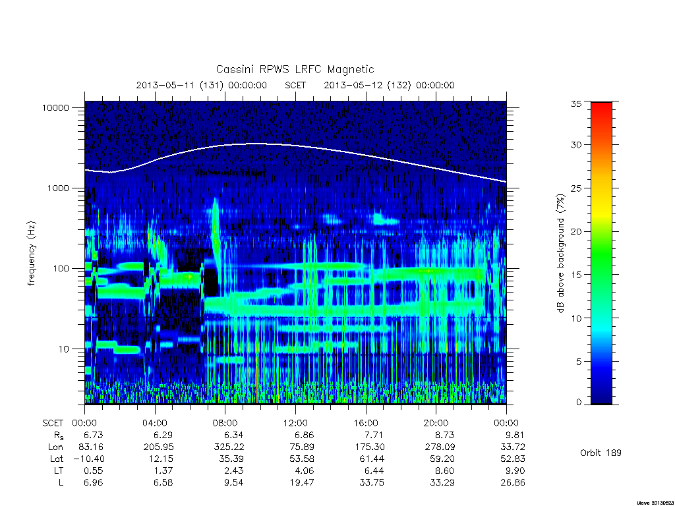This screenshot has height=506, width=675.
Task: Click the L row label
Action: tap(61, 482)
